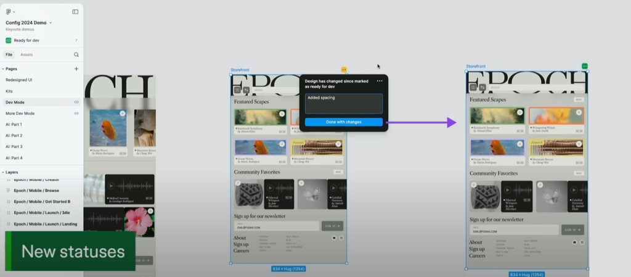Select the Epoch / Mobile / Get Started B layer
Image resolution: width=631 pixels, height=277 pixels.
point(42,201)
